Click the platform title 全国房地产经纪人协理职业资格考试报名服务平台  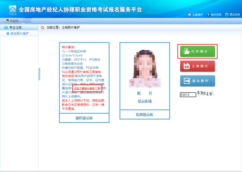(x=80, y=10)
